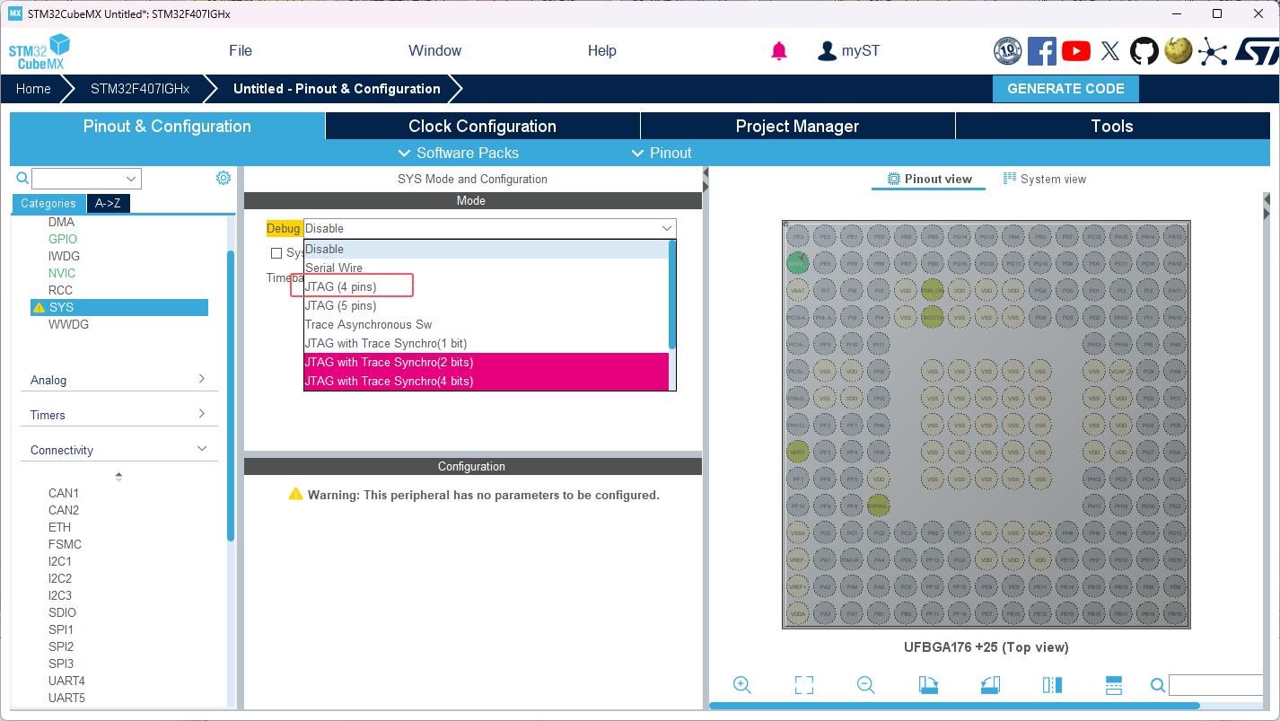Viewport: 1280px width, 721px height.
Task: Switch to A->Z sorting tab
Action: (109, 203)
